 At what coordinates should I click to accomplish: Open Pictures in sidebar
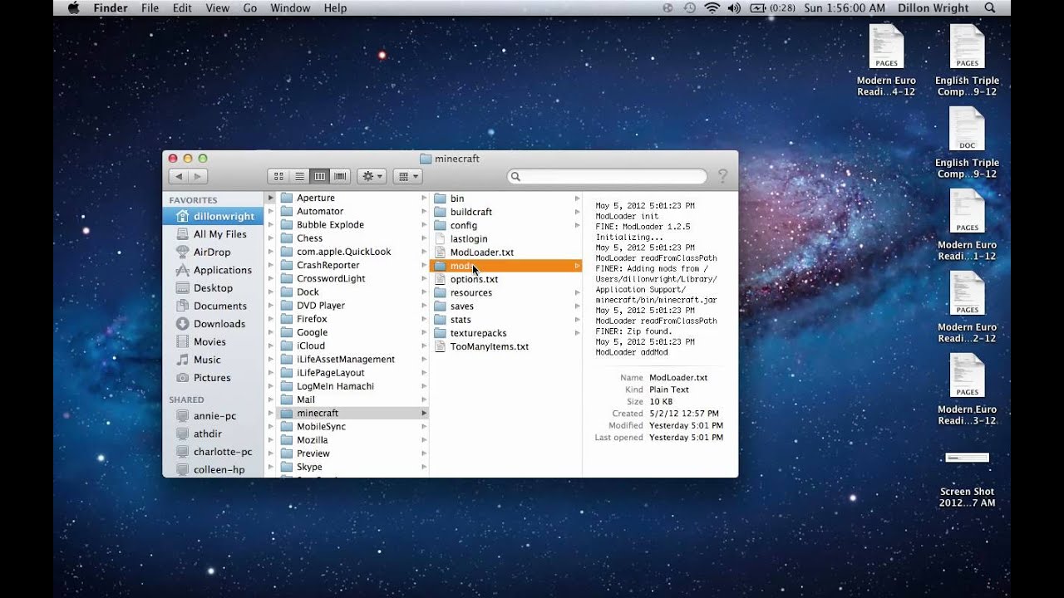coord(214,377)
